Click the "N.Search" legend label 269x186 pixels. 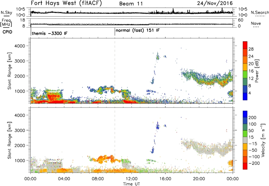(260, 12)
